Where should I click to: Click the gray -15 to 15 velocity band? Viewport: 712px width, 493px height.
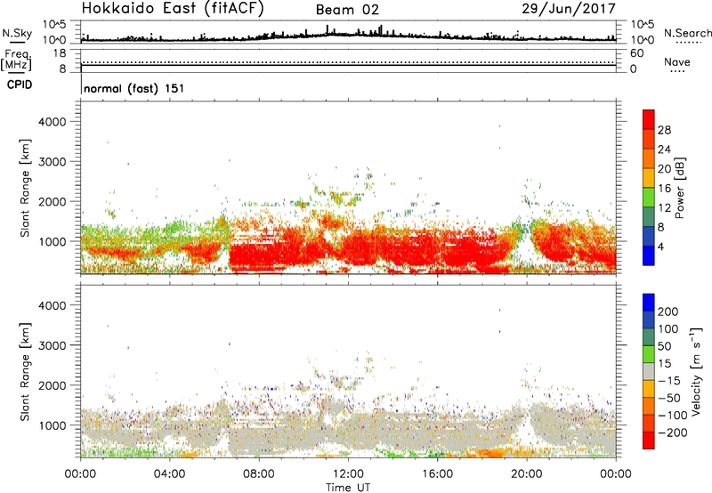[649, 371]
